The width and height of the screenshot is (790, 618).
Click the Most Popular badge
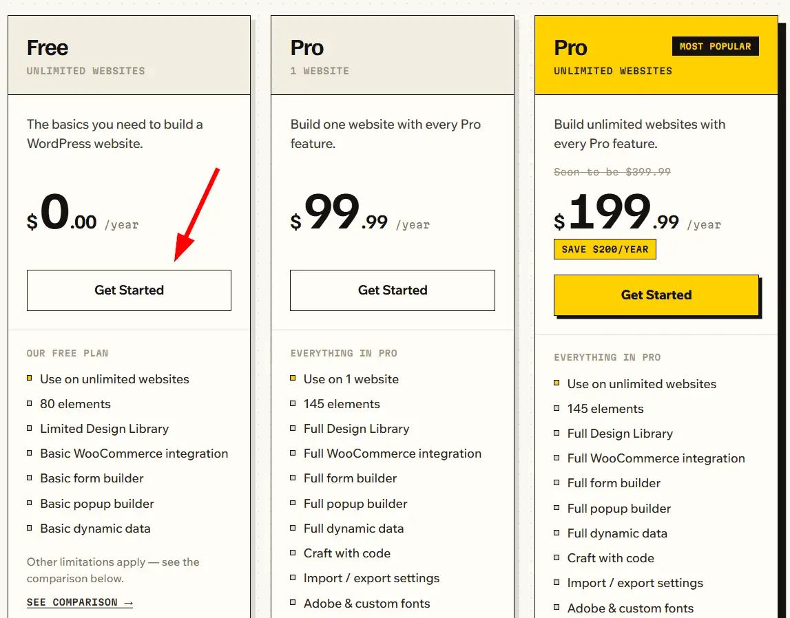(715, 46)
